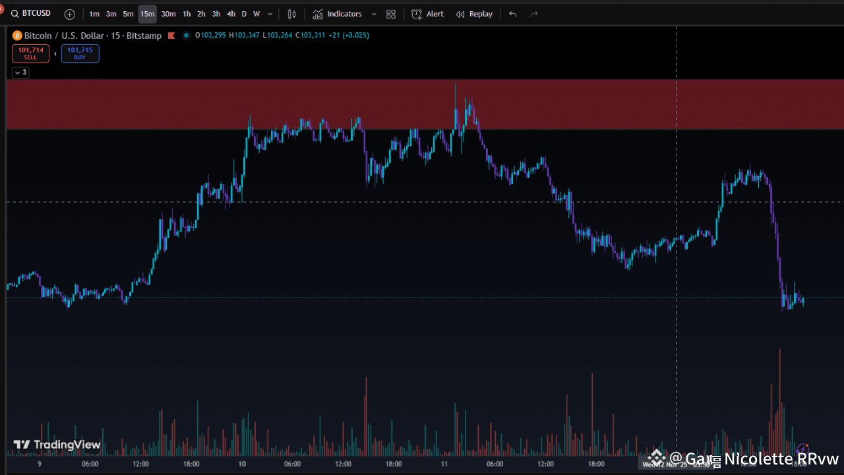Screen dimensions: 844x475
Task: Create a new Alert
Action: point(427,14)
